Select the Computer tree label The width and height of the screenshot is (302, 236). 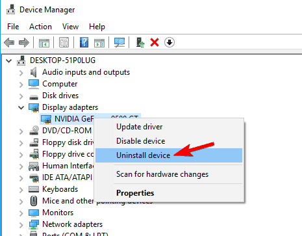coord(60,84)
